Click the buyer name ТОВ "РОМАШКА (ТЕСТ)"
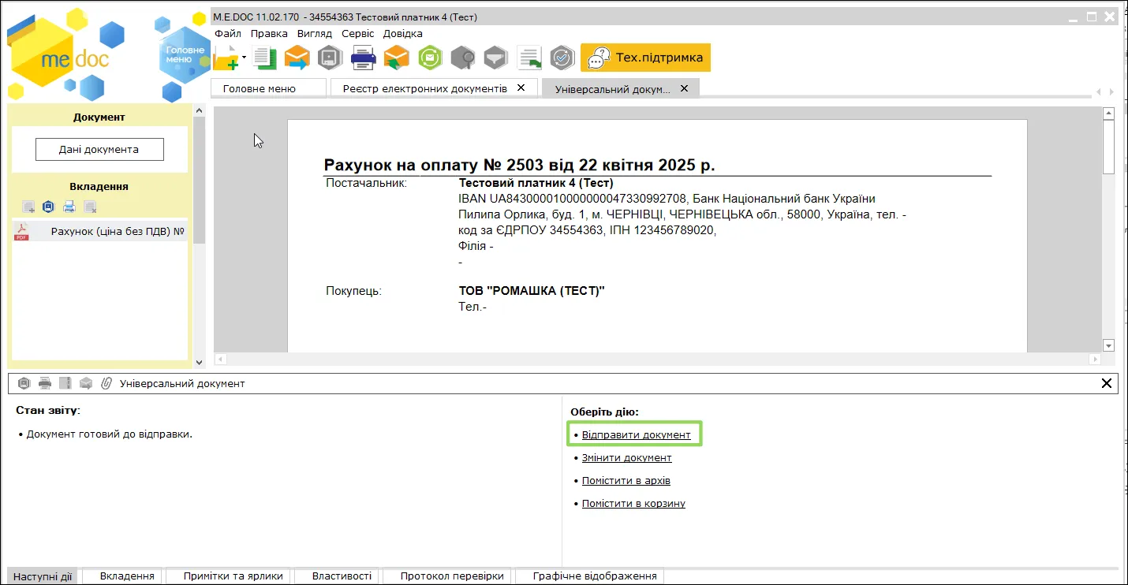 [x=532, y=291]
